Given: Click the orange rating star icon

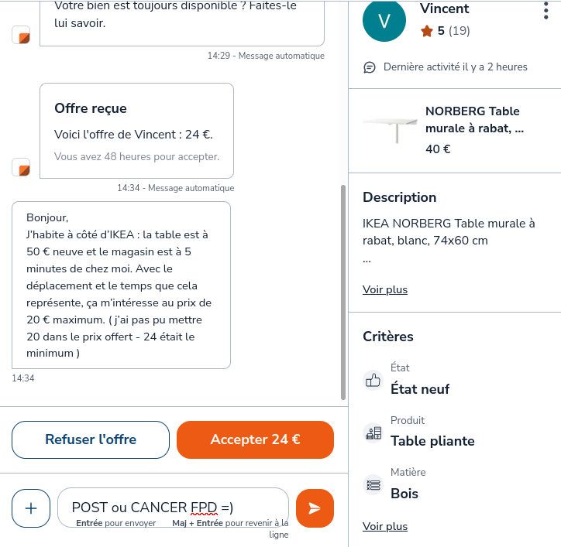Looking at the screenshot, I should 426,31.
